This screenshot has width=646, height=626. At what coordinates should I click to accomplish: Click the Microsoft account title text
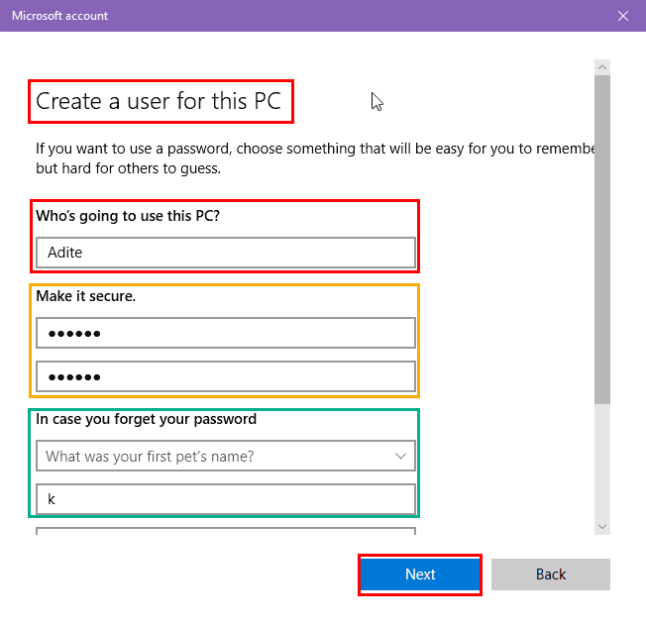point(59,16)
